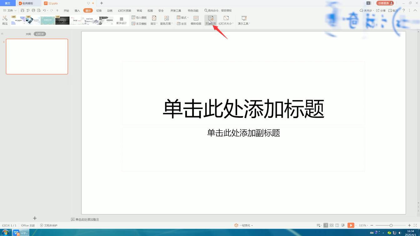Open 稻壳模板 document tab
The width and height of the screenshot is (420, 236).
[x=28, y=3]
